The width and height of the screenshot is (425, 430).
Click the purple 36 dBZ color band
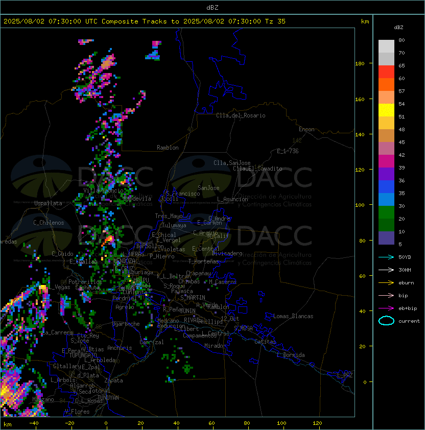(386, 174)
